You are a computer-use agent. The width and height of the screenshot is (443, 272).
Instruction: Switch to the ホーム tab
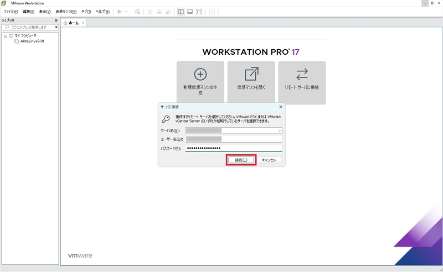click(74, 23)
